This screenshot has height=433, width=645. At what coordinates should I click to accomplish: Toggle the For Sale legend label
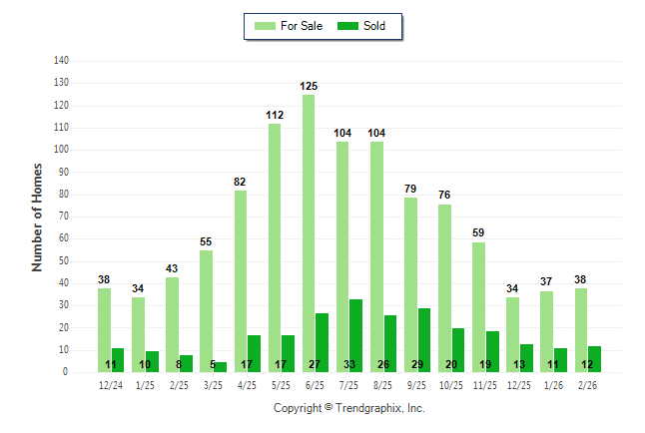point(301,26)
